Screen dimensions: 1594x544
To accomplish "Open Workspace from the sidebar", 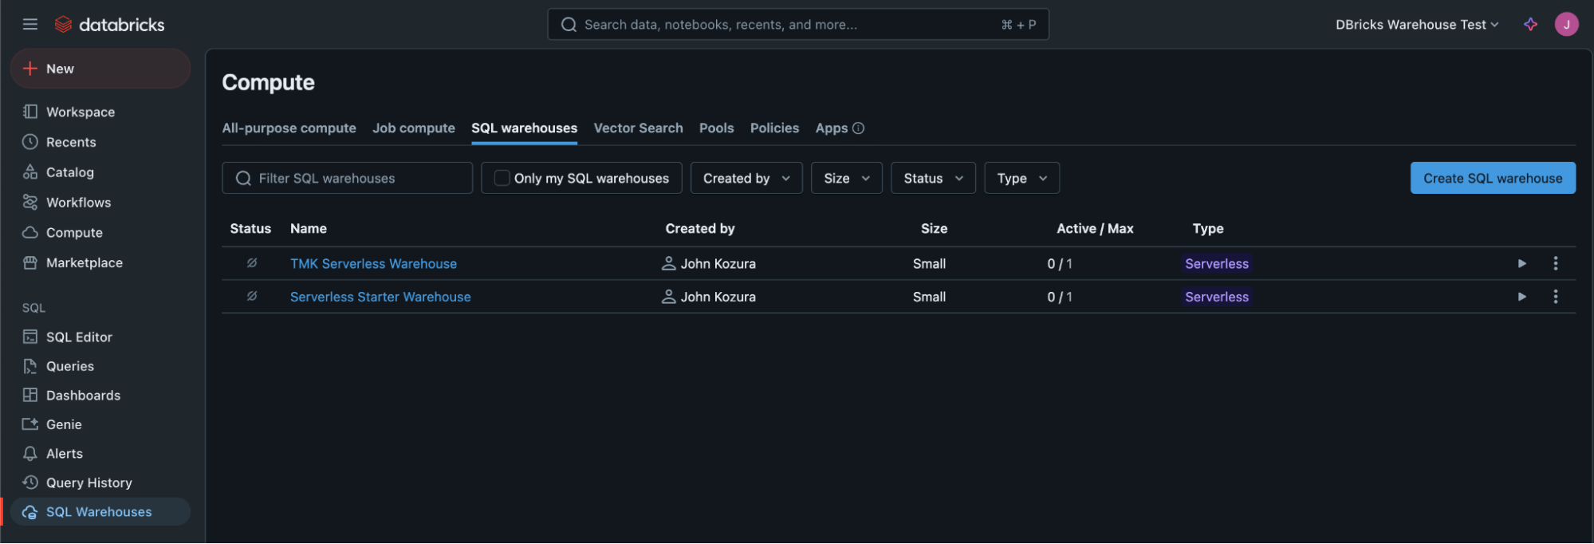I will click(100, 112).
